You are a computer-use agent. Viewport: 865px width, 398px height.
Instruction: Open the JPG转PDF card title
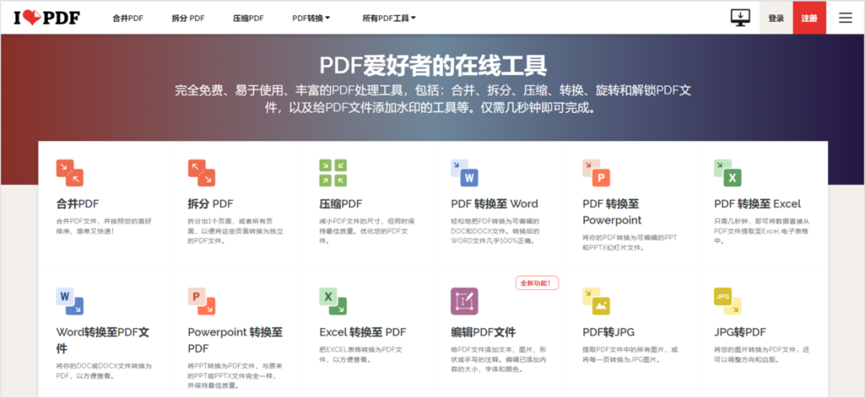(x=740, y=332)
